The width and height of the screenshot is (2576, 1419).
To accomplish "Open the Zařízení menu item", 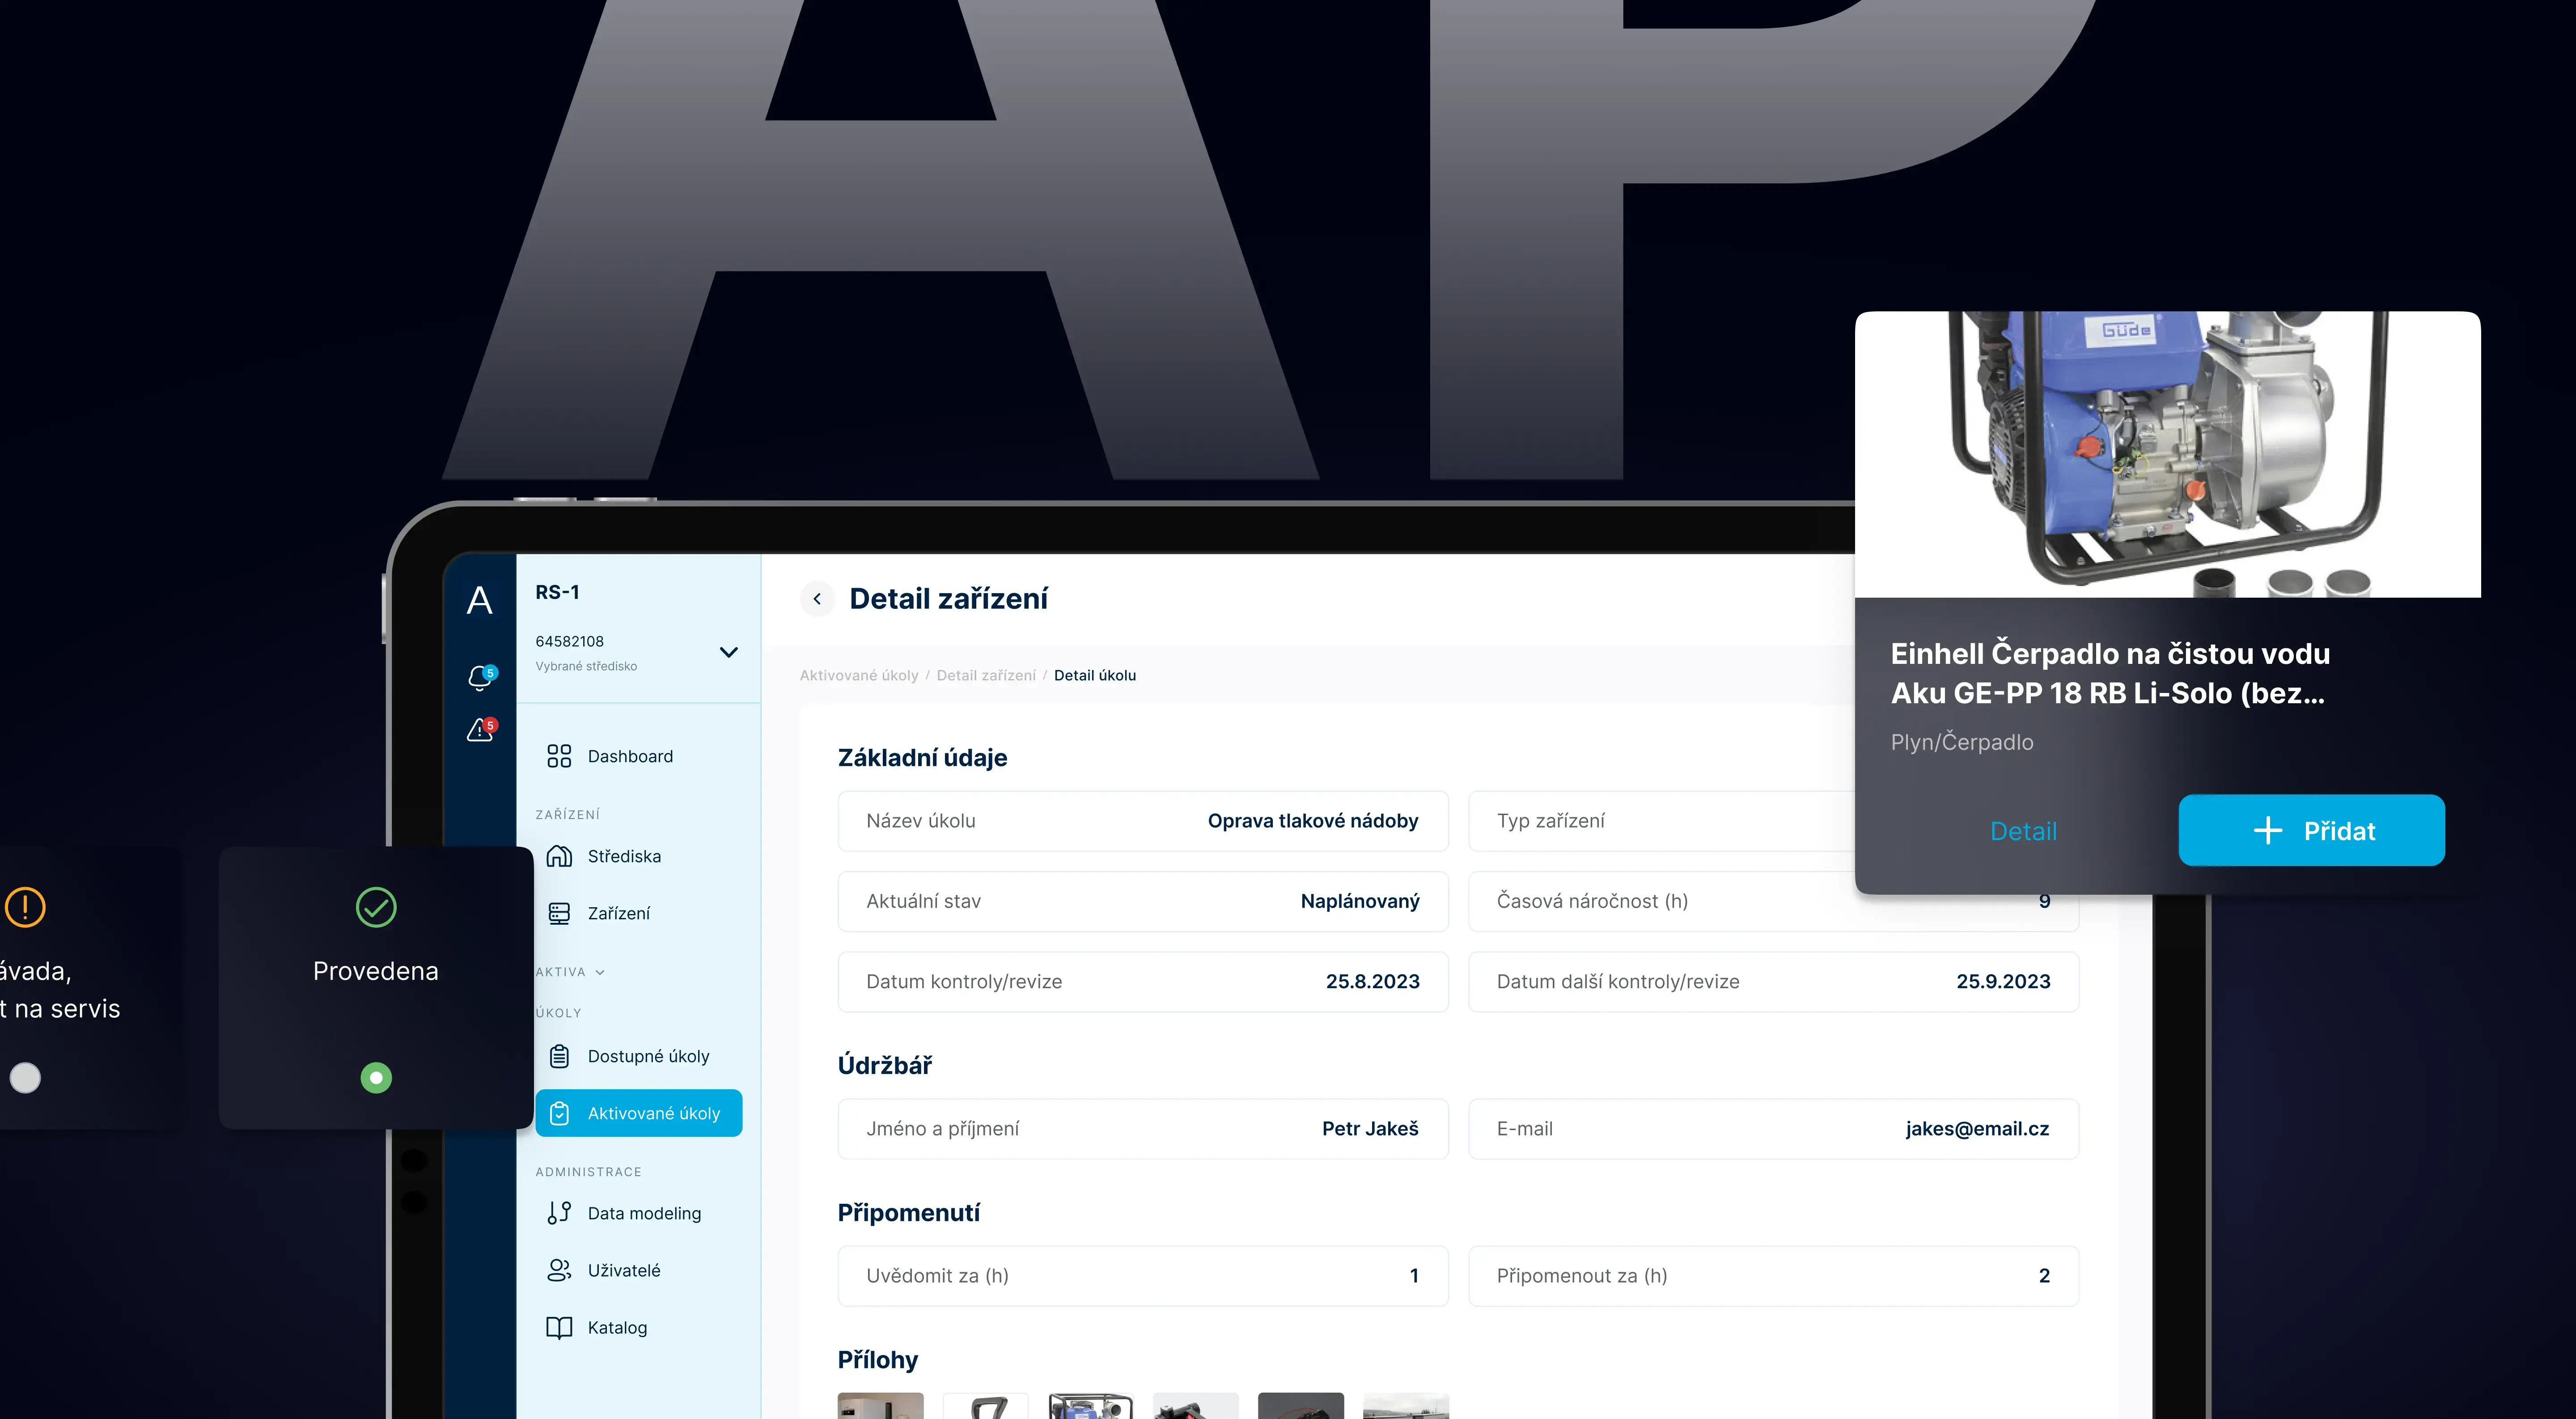I will [639, 913].
